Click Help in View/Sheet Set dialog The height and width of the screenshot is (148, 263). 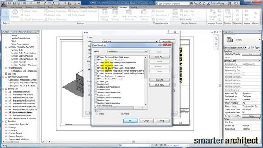(x=162, y=121)
